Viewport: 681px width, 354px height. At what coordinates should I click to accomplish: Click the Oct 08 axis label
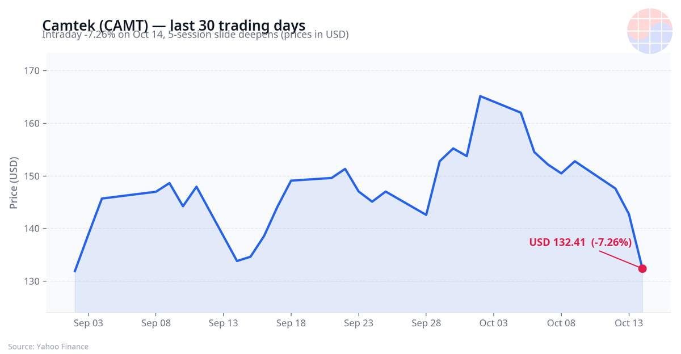(x=561, y=323)
